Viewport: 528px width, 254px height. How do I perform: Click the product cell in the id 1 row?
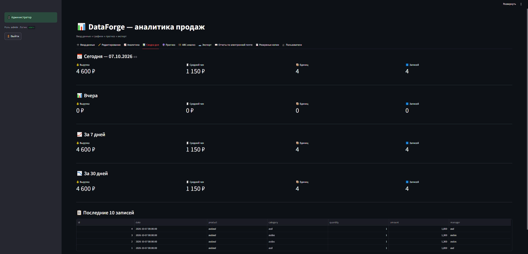237,248
